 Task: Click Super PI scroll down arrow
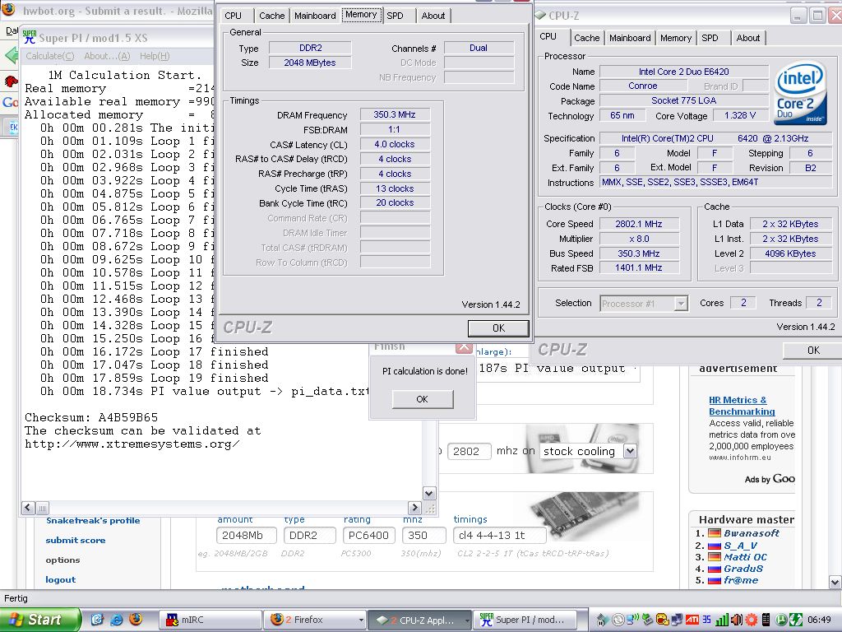click(428, 493)
